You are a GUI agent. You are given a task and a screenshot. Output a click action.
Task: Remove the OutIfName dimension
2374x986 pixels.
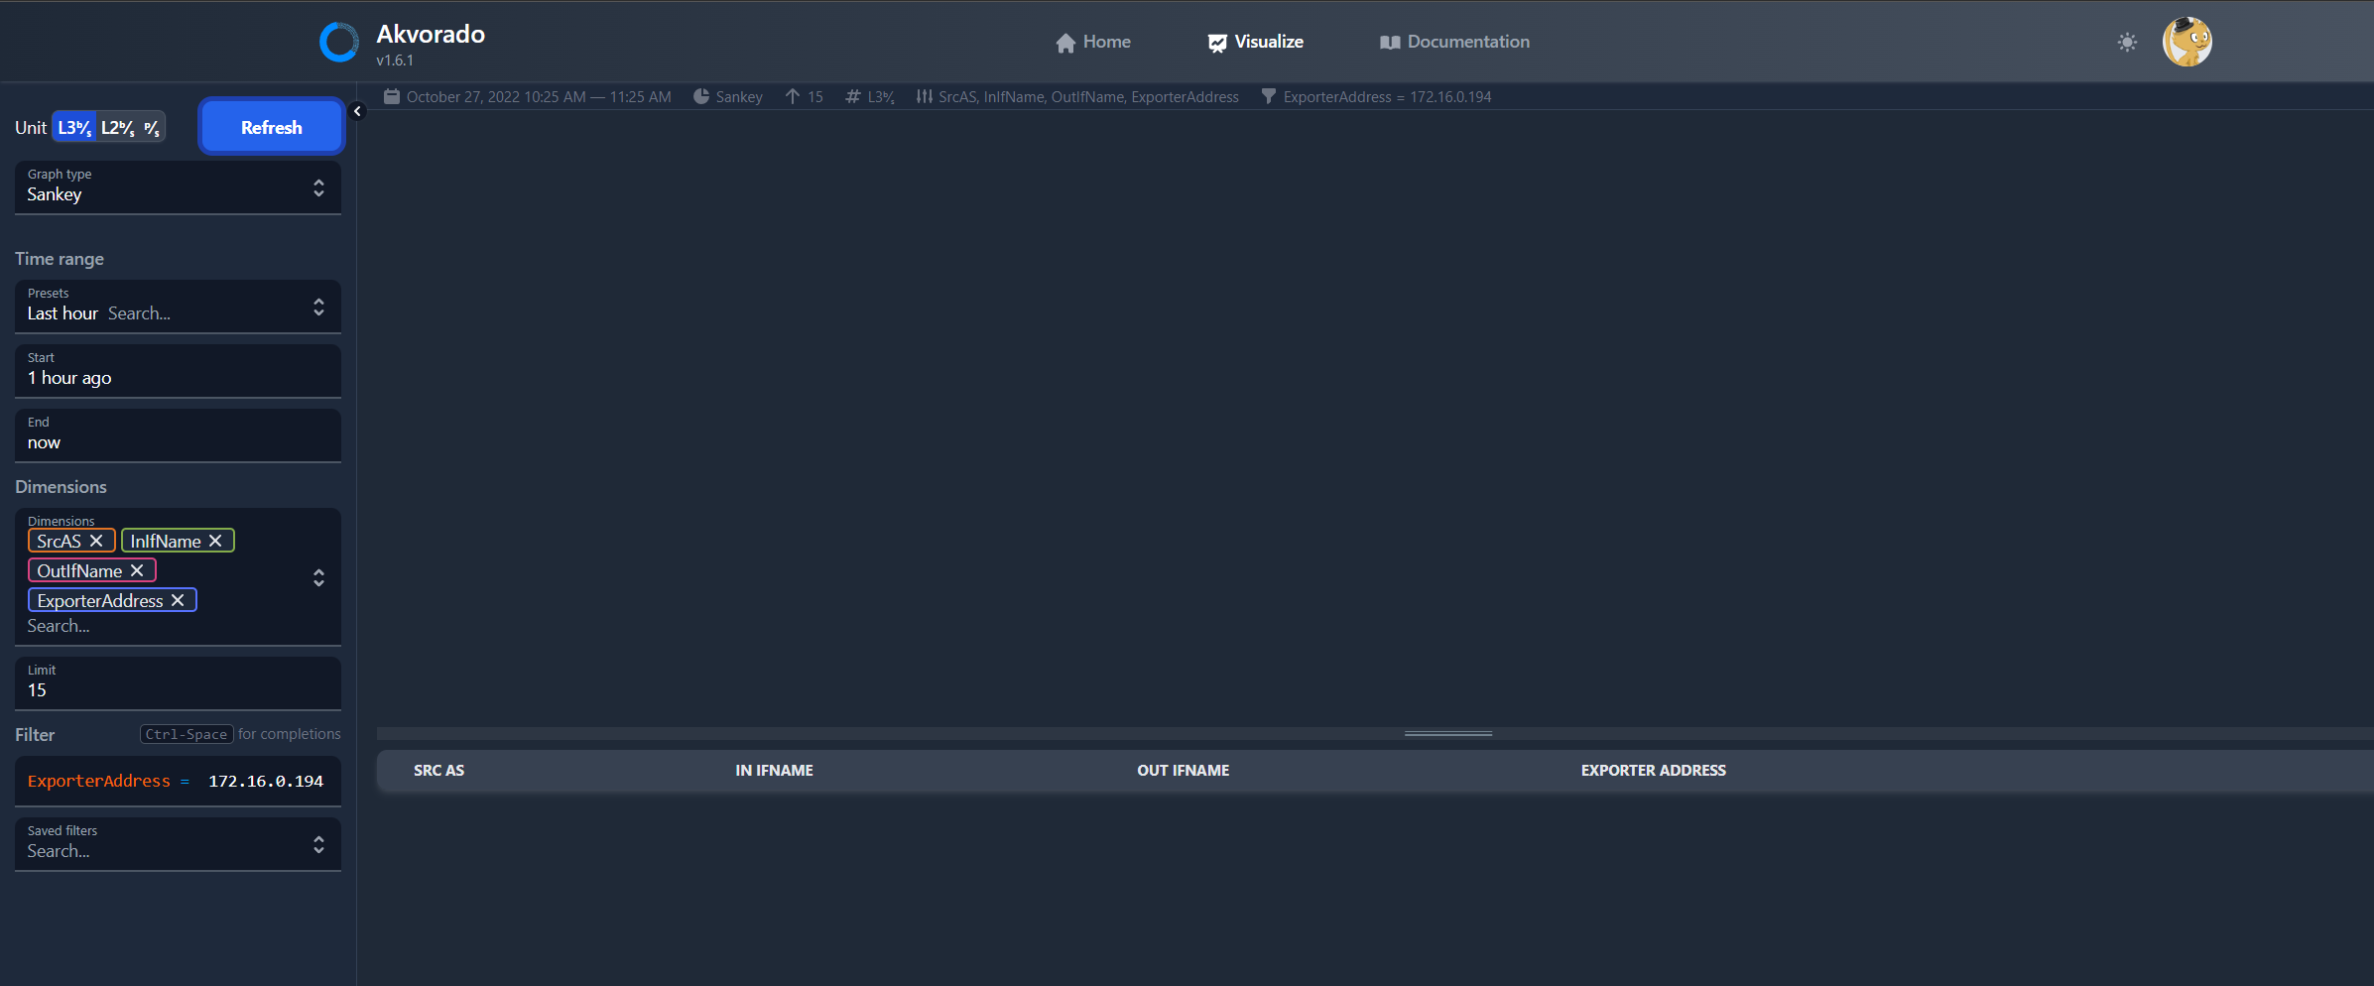pyautogui.click(x=138, y=570)
